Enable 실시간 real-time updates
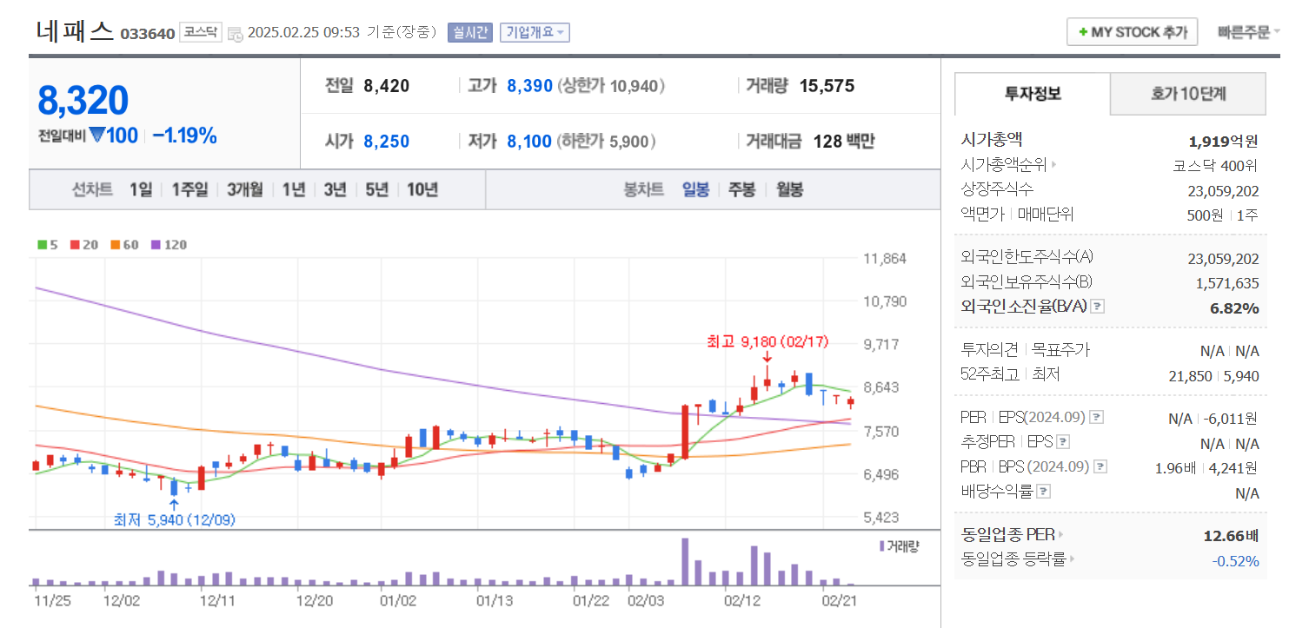The height and width of the screenshot is (628, 1309). click(470, 32)
